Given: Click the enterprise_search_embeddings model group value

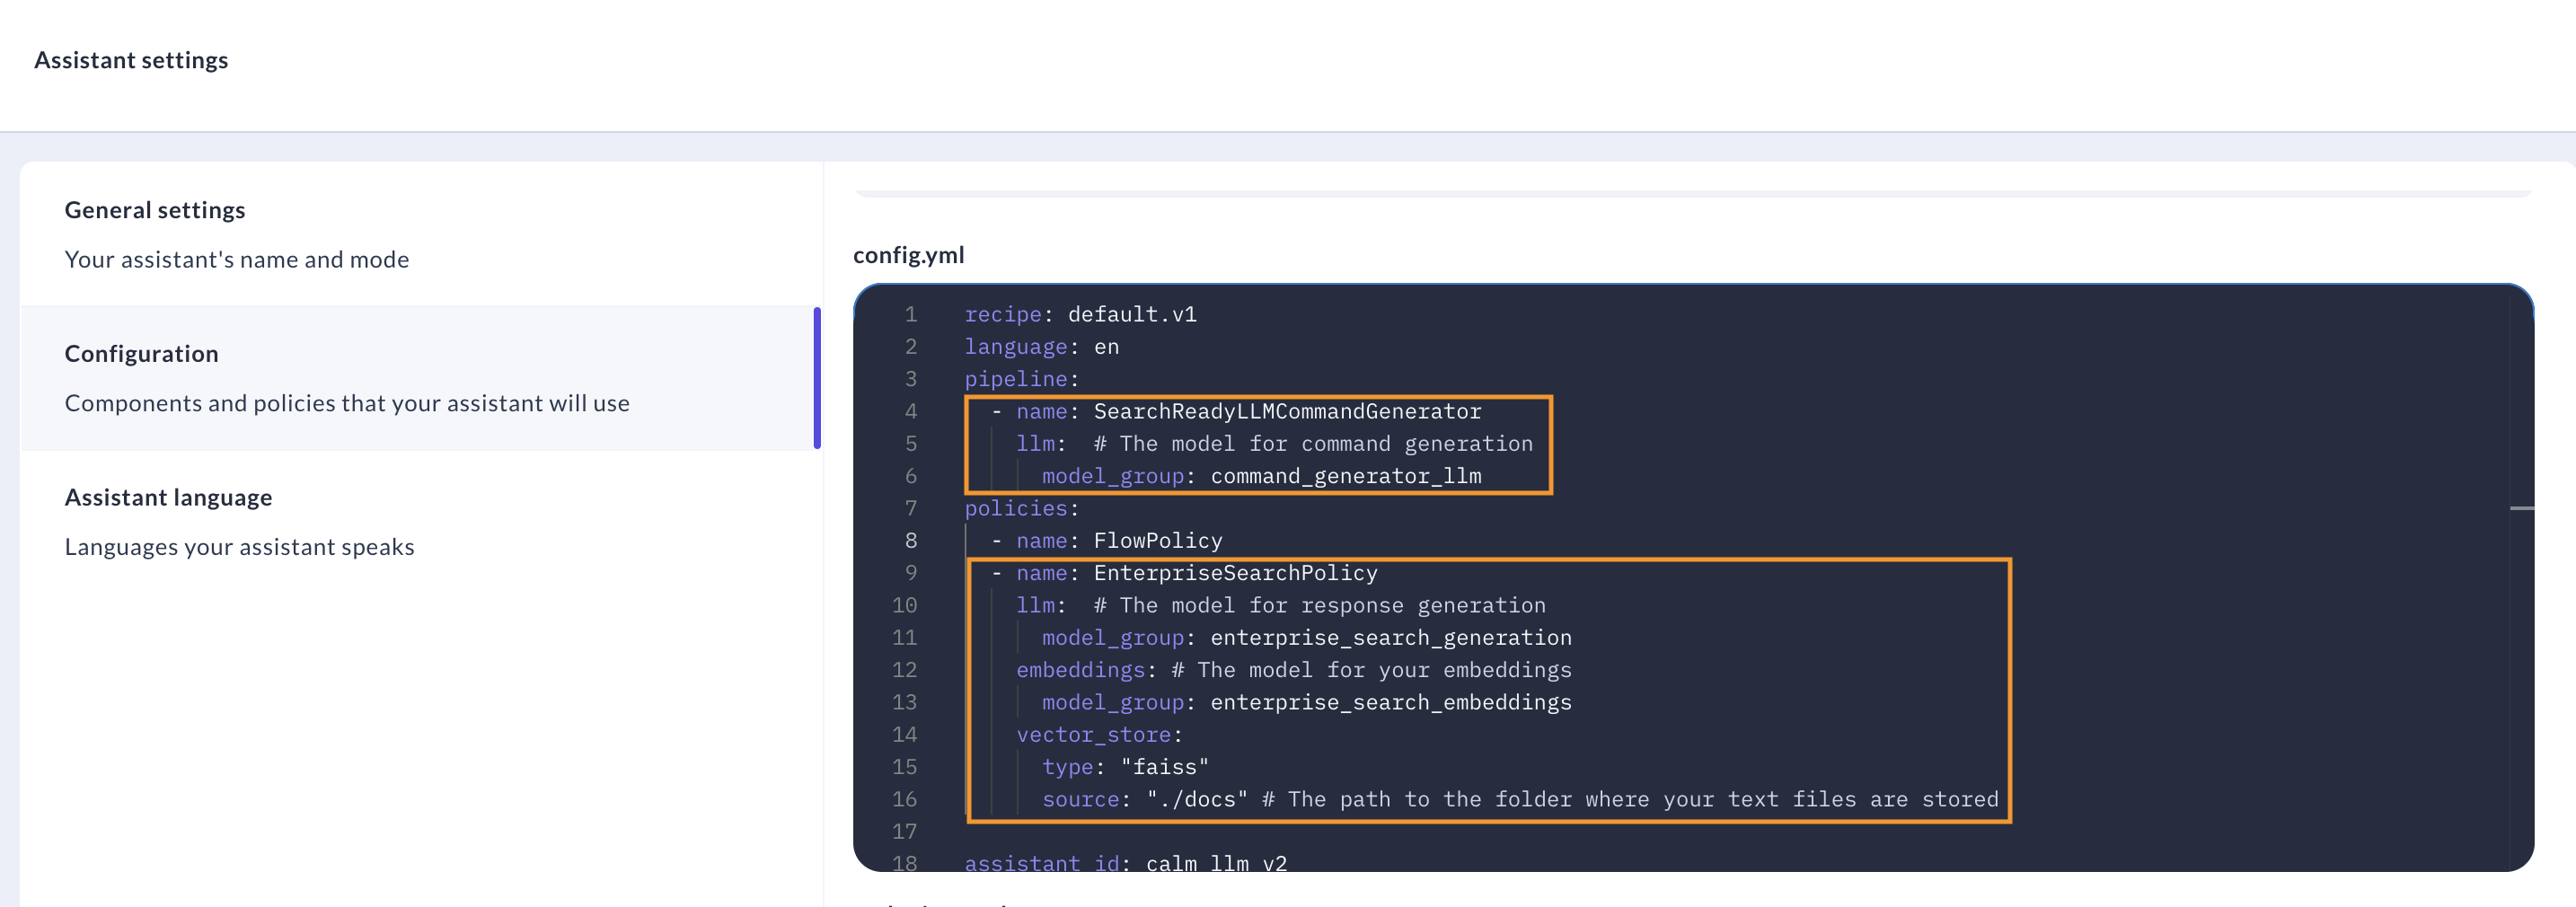Looking at the screenshot, I should [x=1390, y=702].
